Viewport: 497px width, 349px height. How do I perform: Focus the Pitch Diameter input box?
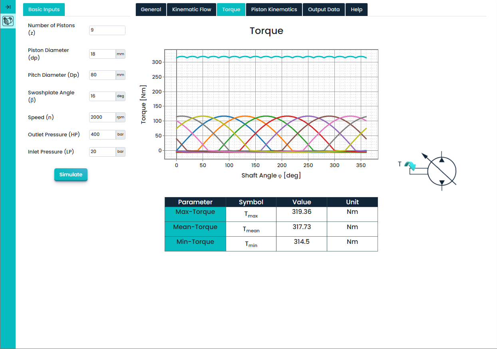point(102,75)
